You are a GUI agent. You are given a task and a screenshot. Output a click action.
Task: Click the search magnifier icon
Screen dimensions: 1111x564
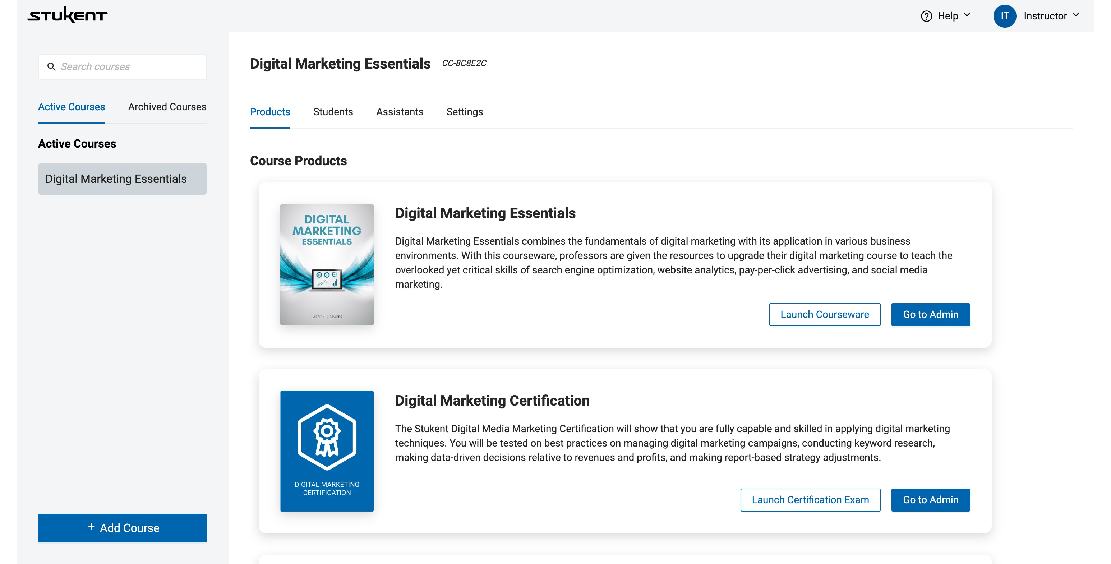click(51, 67)
